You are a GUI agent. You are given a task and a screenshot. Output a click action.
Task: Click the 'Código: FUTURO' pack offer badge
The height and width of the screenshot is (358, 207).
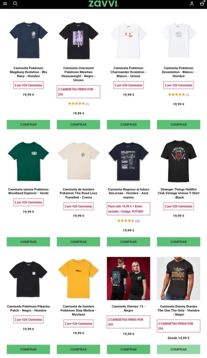[x=128, y=209]
